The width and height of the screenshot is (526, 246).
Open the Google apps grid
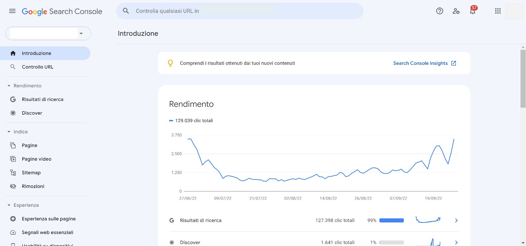pos(498,11)
